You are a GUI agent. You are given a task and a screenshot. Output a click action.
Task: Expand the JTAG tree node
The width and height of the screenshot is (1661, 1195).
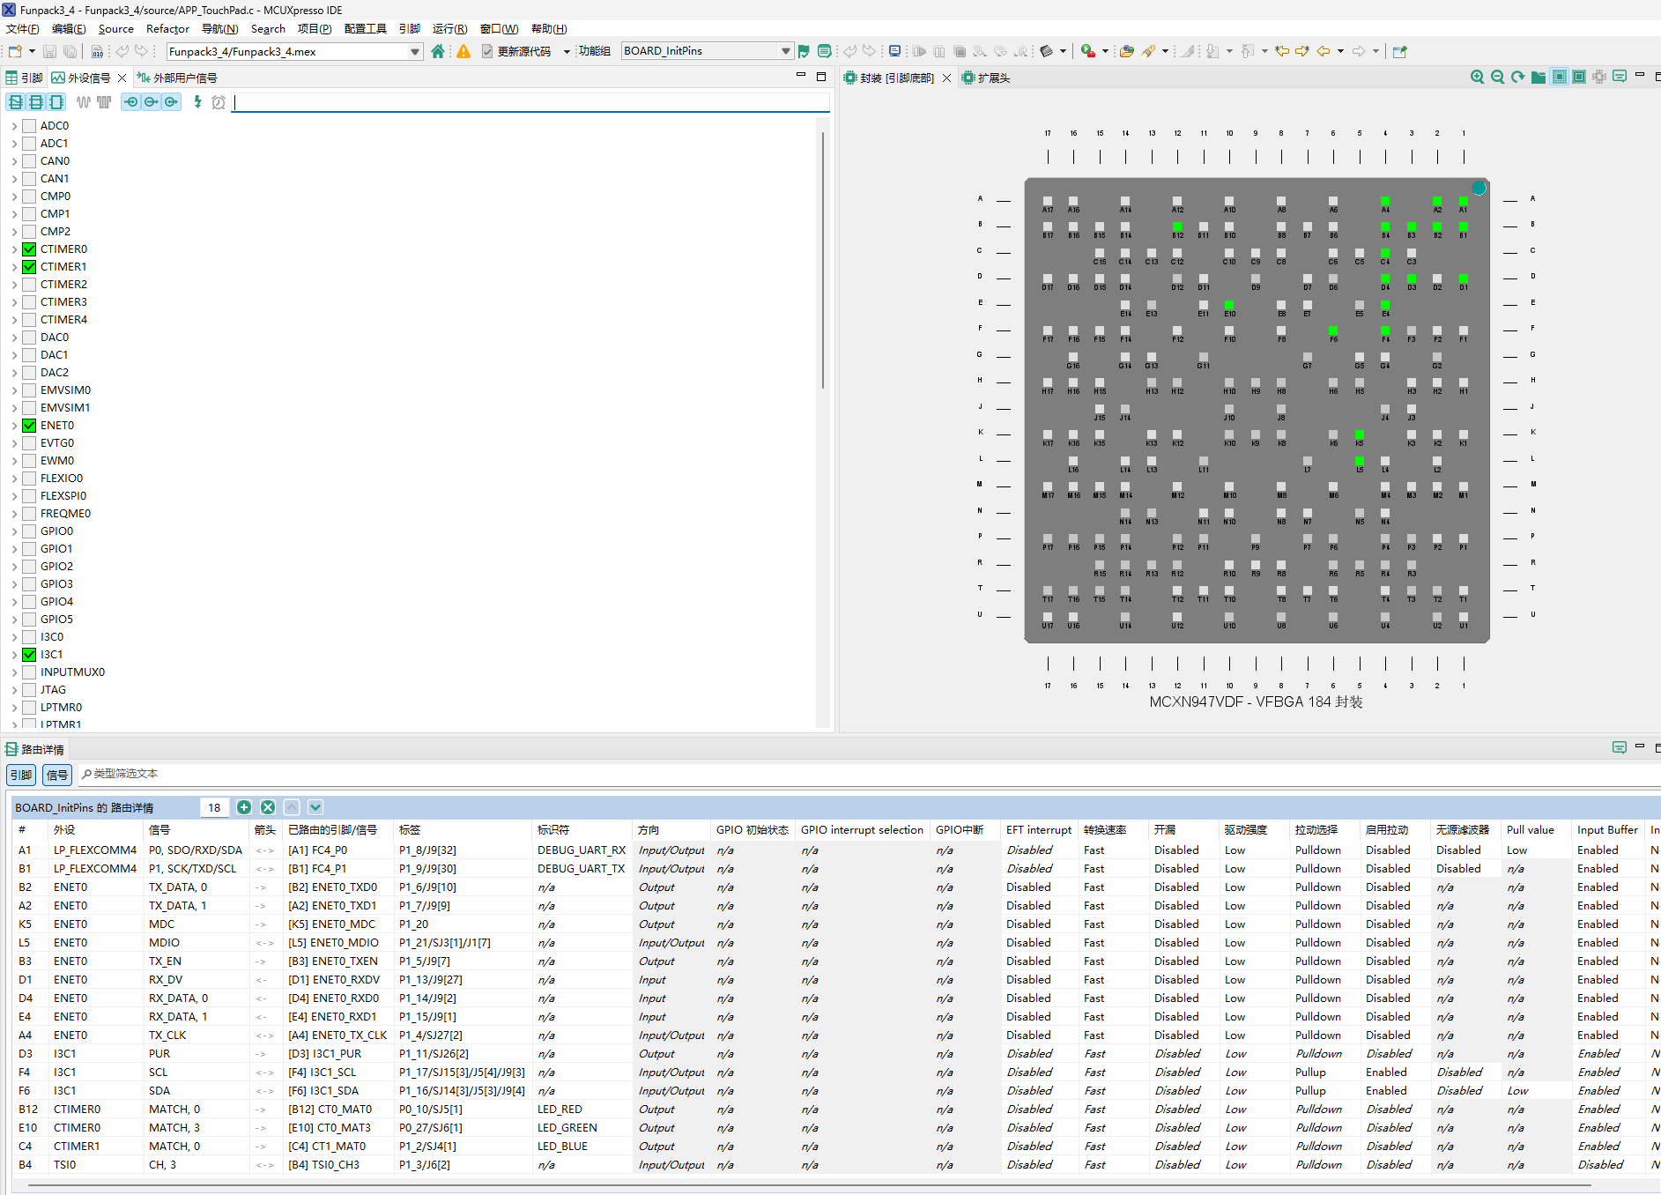[x=14, y=690]
